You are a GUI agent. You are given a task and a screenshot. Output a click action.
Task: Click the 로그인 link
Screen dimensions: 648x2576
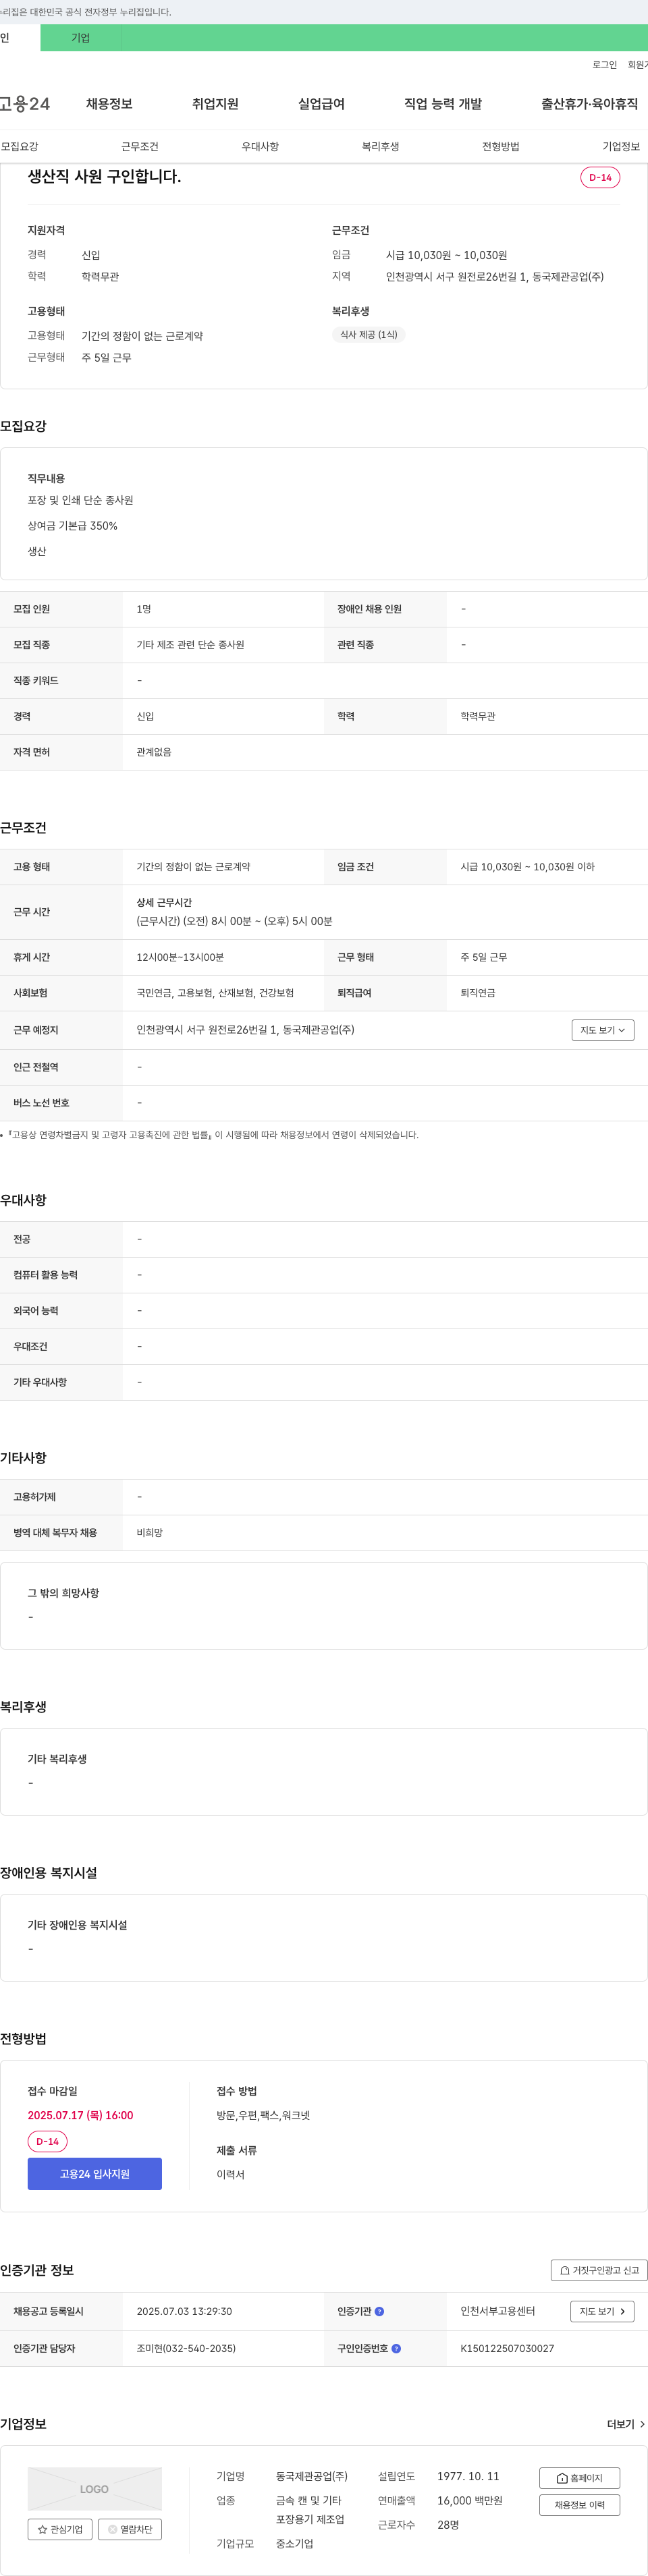(604, 65)
